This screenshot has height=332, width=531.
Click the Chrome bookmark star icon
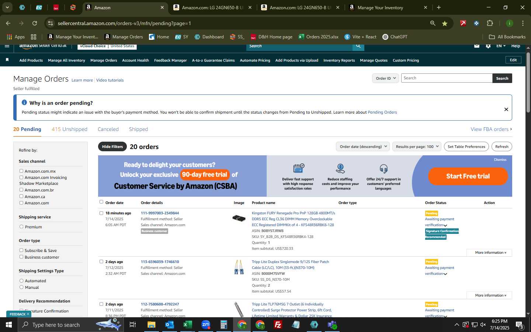(445, 23)
